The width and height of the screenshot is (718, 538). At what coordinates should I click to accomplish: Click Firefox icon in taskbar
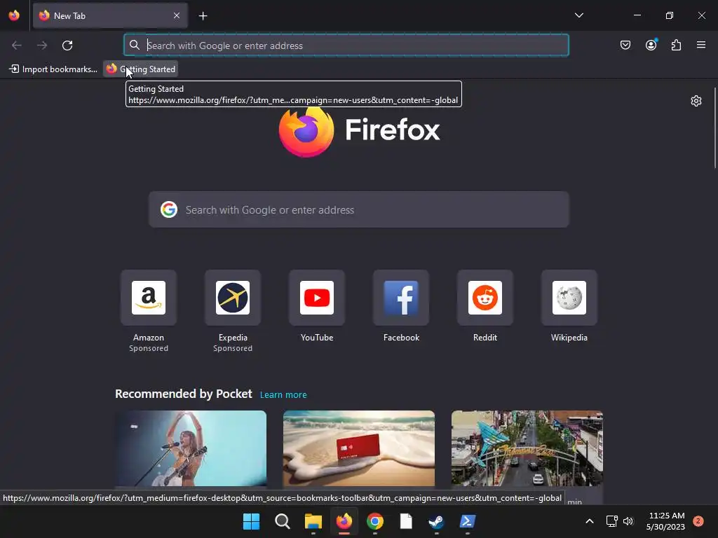[344, 521]
